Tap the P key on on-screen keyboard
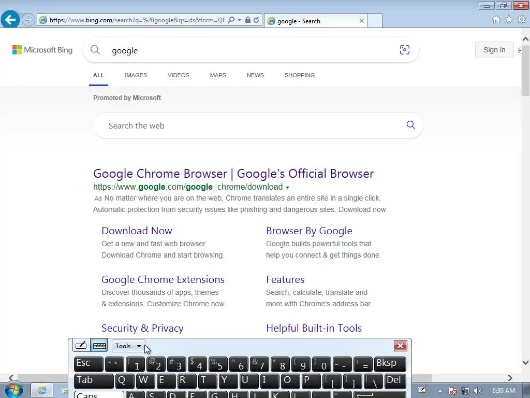The image size is (530, 398). coord(311,381)
